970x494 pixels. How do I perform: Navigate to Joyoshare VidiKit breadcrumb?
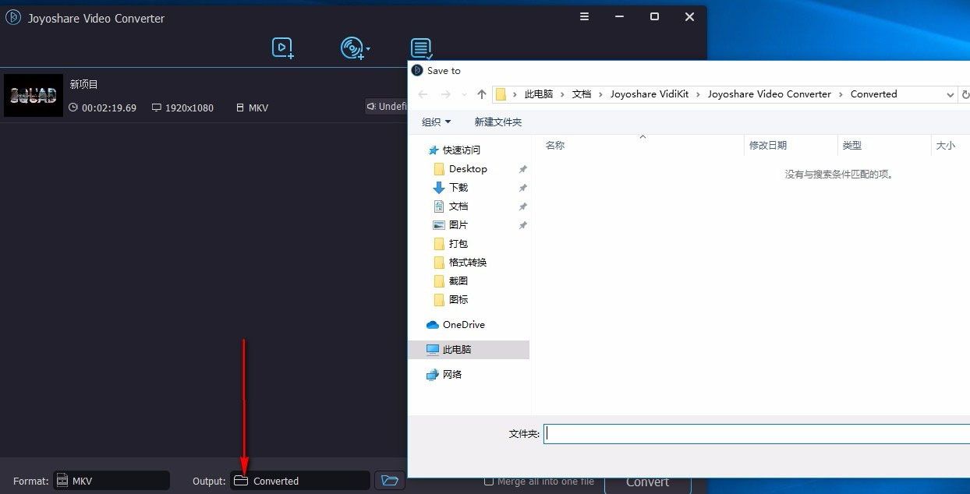point(650,94)
